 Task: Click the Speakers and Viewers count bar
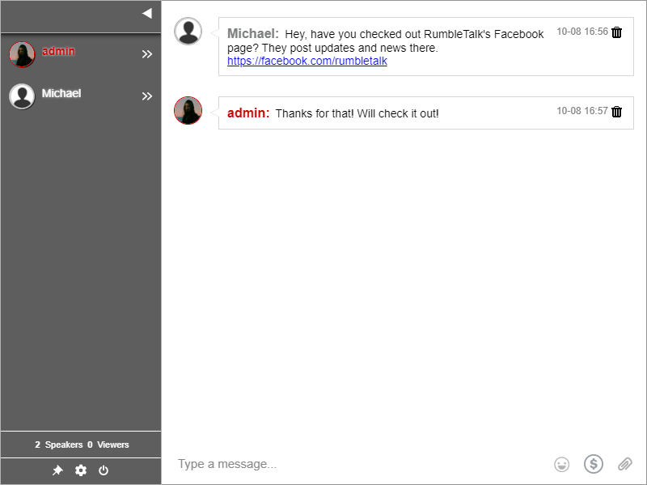tap(81, 445)
